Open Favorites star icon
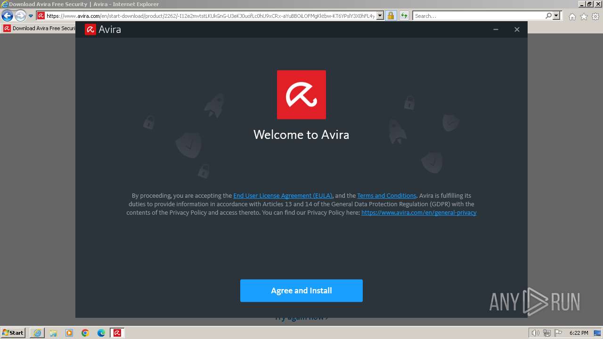 584,16
